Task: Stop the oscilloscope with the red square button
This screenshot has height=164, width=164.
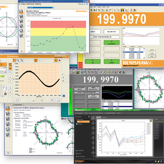Action: pyautogui.click(x=60, y=61)
